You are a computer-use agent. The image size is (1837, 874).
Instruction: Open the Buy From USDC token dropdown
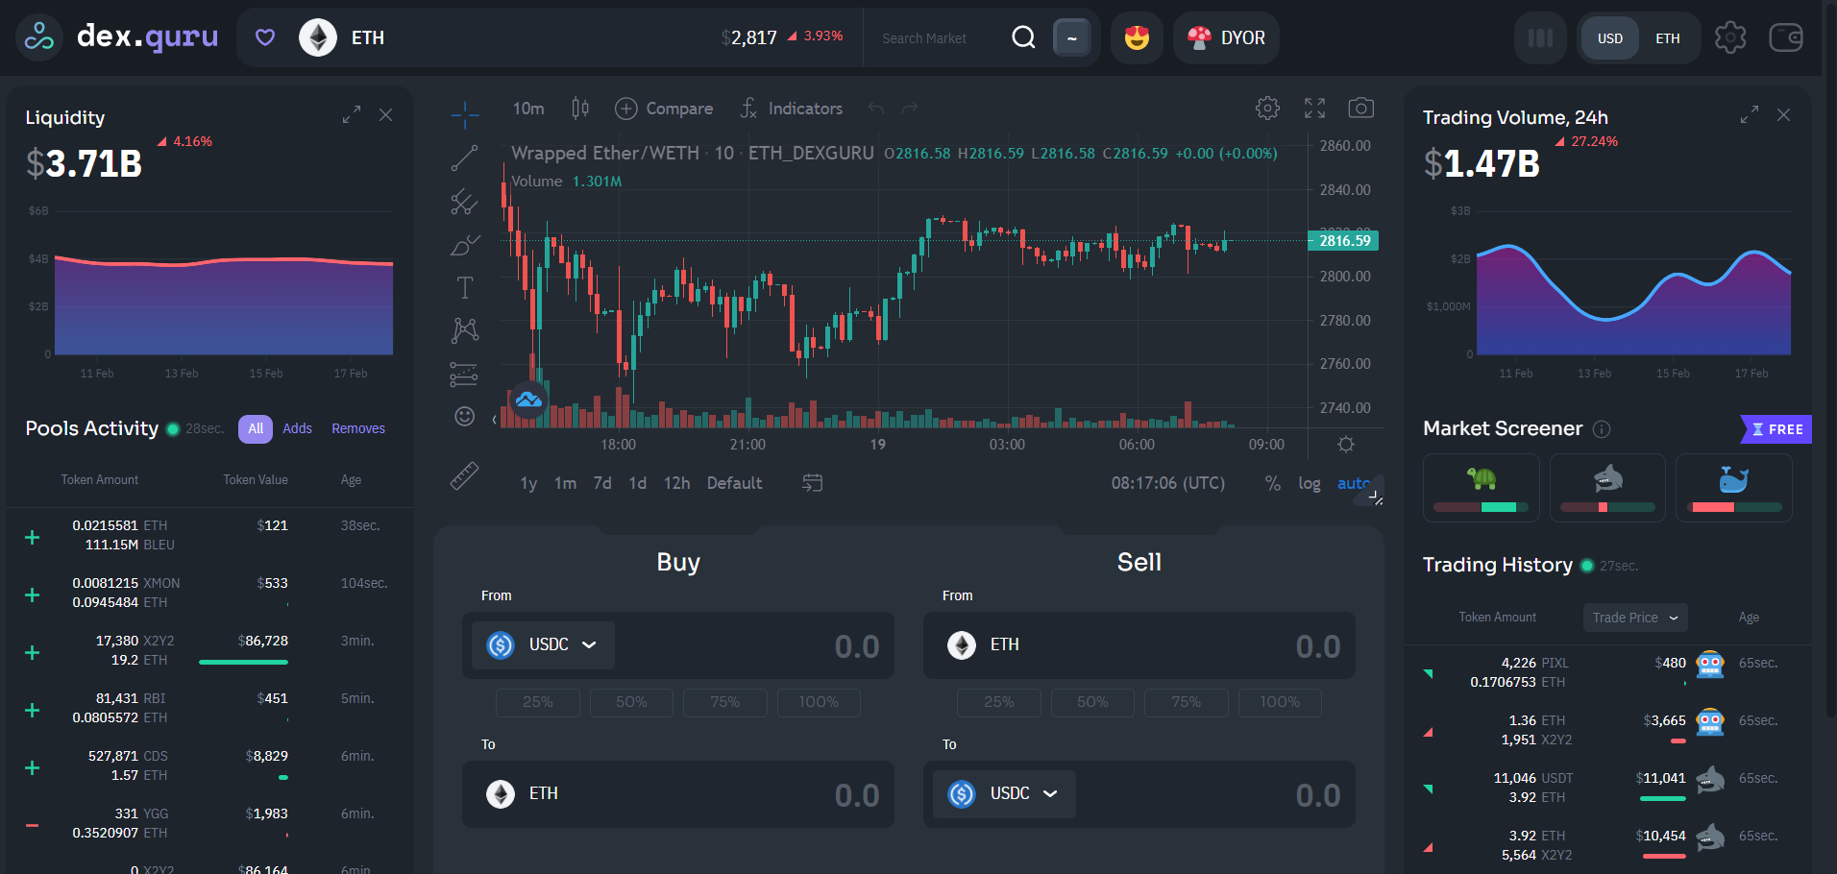point(543,644)
